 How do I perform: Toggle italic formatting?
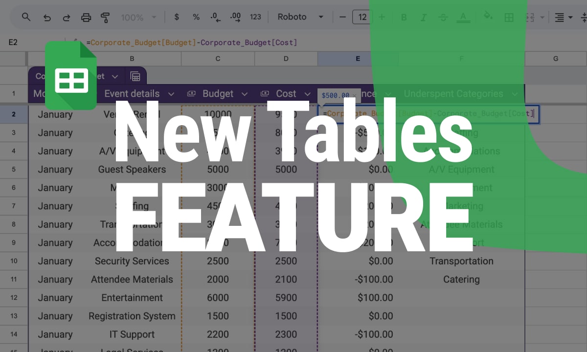[x=423, y=17]
